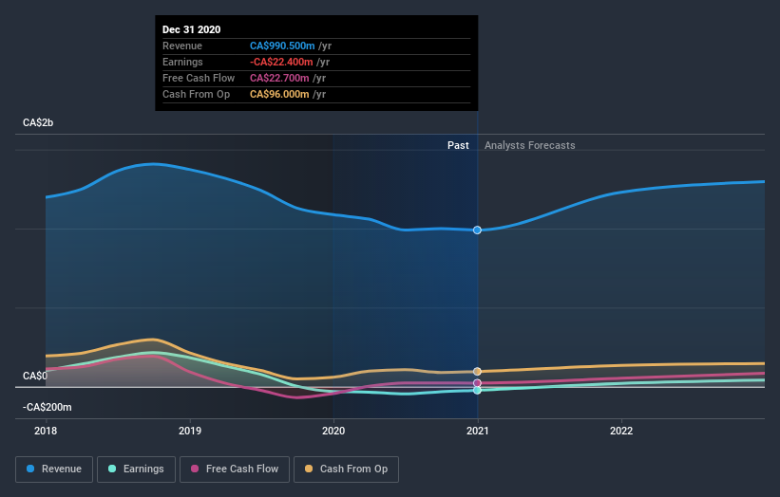Image resolution: width=780 pixels, height=497 pixels.
Task: Click the pink Free Cash Flow data point
Action: pos(477,383)
